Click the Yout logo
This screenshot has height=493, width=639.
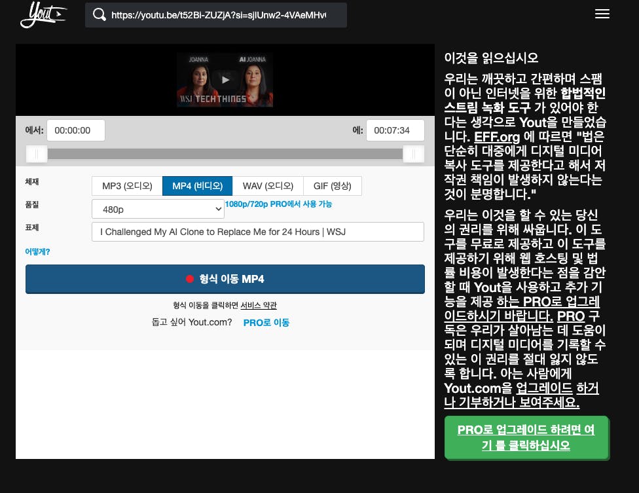43,14
